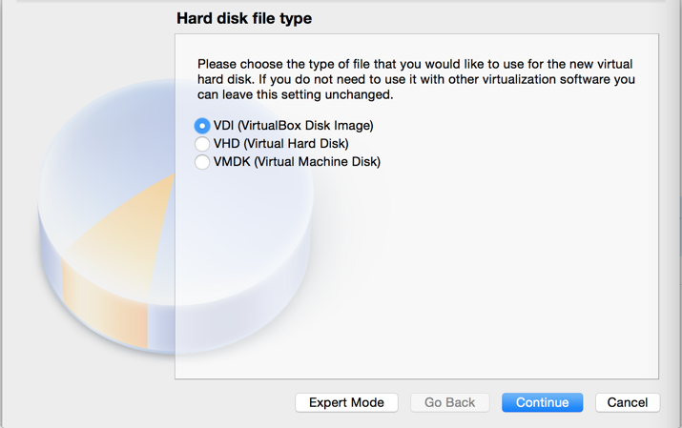Choose the VHD radio button
The width and height of the screenshot is (682, 428).
point(202,144)
